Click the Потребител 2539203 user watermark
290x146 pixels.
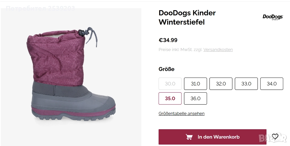[x=40, y=9]
